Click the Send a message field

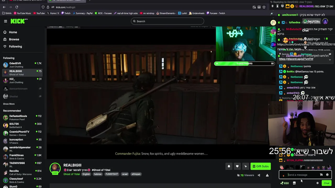301,175
